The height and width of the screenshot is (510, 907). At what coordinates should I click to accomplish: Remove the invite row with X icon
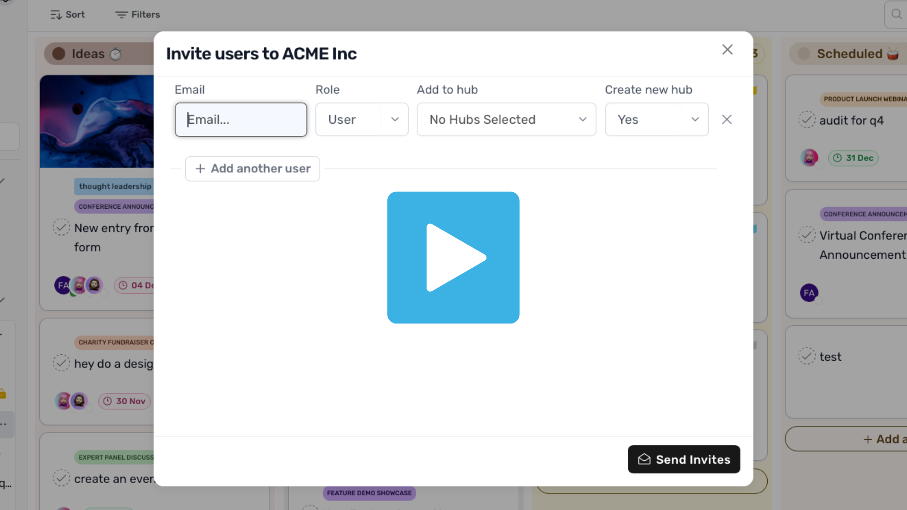[727, 119]
